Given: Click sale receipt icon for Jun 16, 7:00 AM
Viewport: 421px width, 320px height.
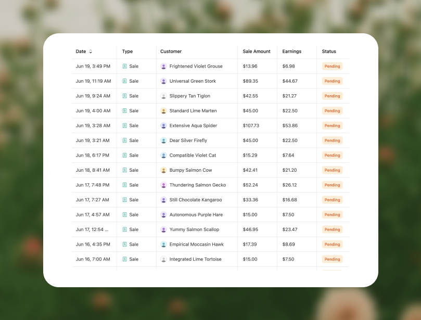Looking at the screenshot, I should coord(124,259).
